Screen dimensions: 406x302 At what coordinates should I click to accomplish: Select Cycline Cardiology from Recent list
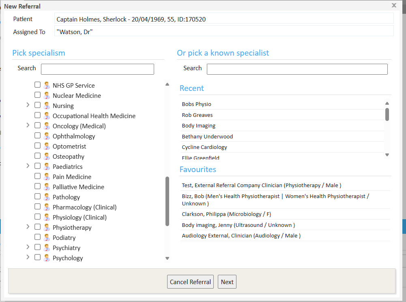pyautogui.click(x=204, y=147)
